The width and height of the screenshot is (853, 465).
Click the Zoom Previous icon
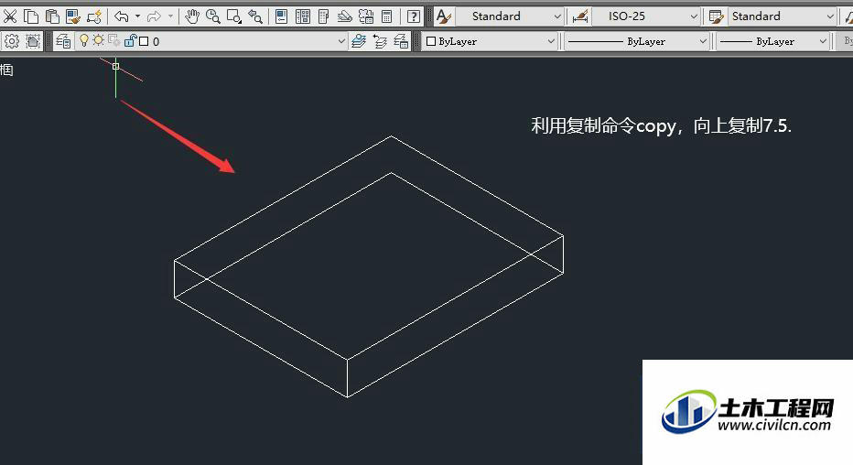[255, 16]
